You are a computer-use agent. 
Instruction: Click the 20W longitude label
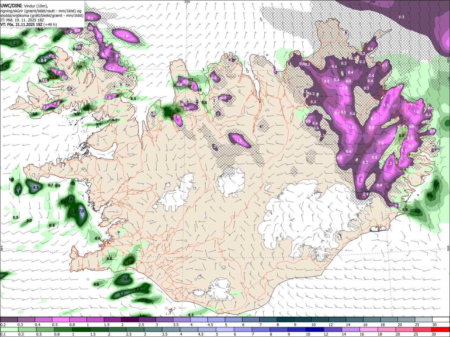pos(187,2)
